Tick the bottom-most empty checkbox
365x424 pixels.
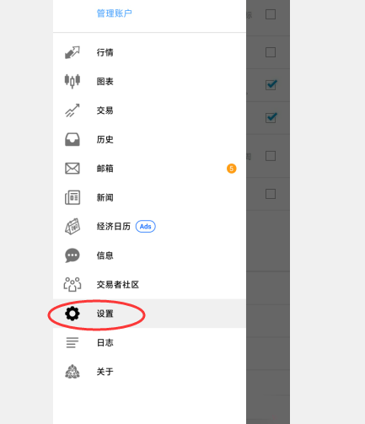coord(271,194)
